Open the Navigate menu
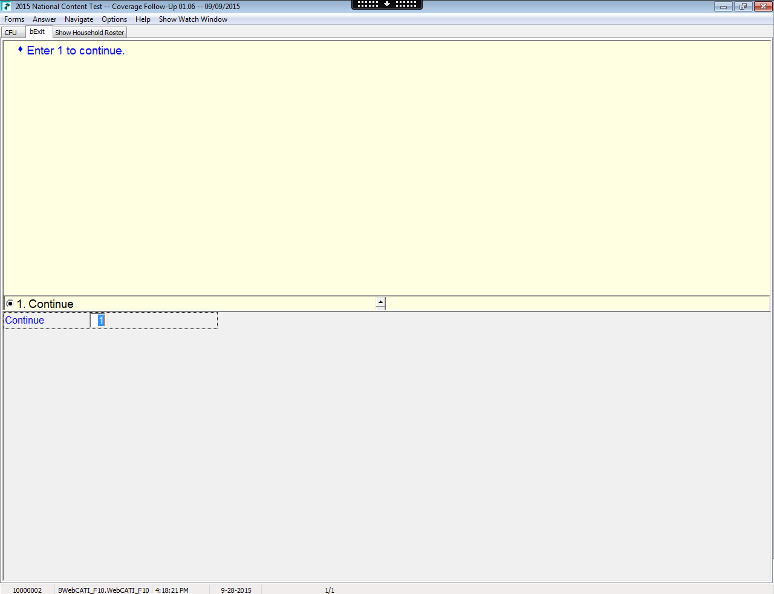 pyautogui.click(x=79, y=19)
